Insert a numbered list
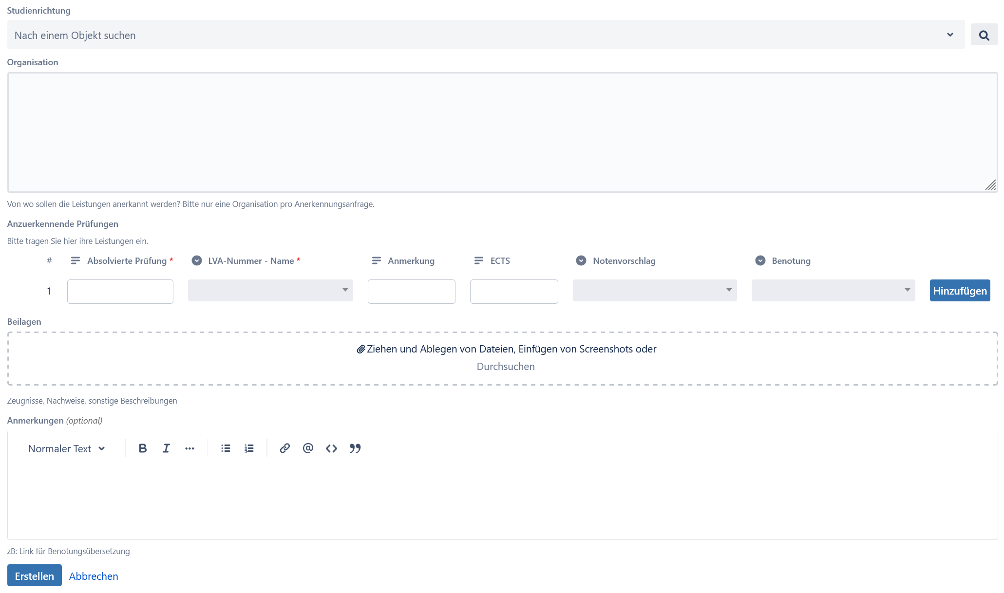Screen dimensions: 1004x593 (249, 448)
